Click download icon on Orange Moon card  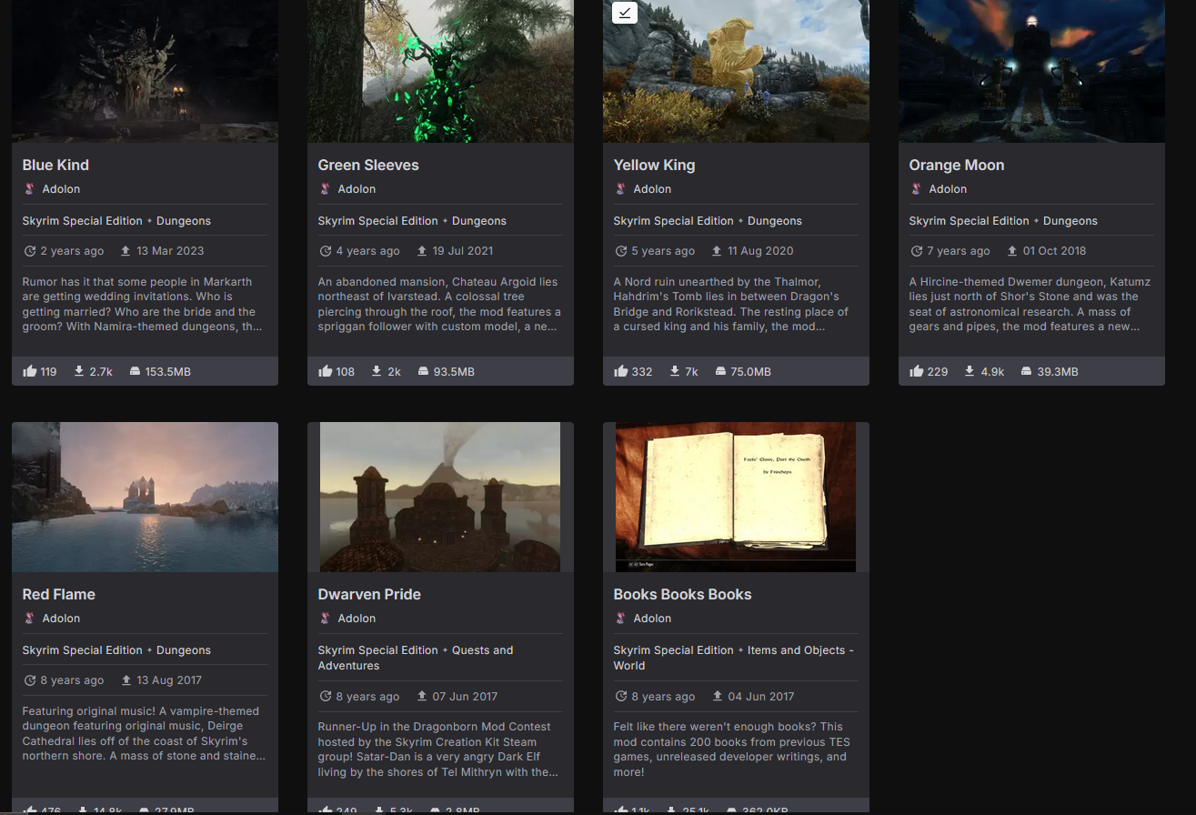(x=970, y=371)
